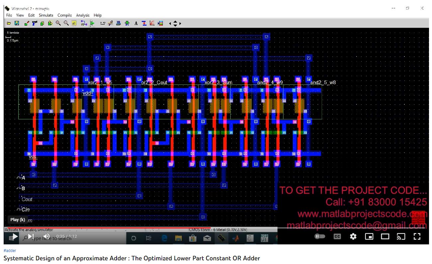Click the Save floppy disk icon
This screenshot has width=432, height=264.
(17, 23)
